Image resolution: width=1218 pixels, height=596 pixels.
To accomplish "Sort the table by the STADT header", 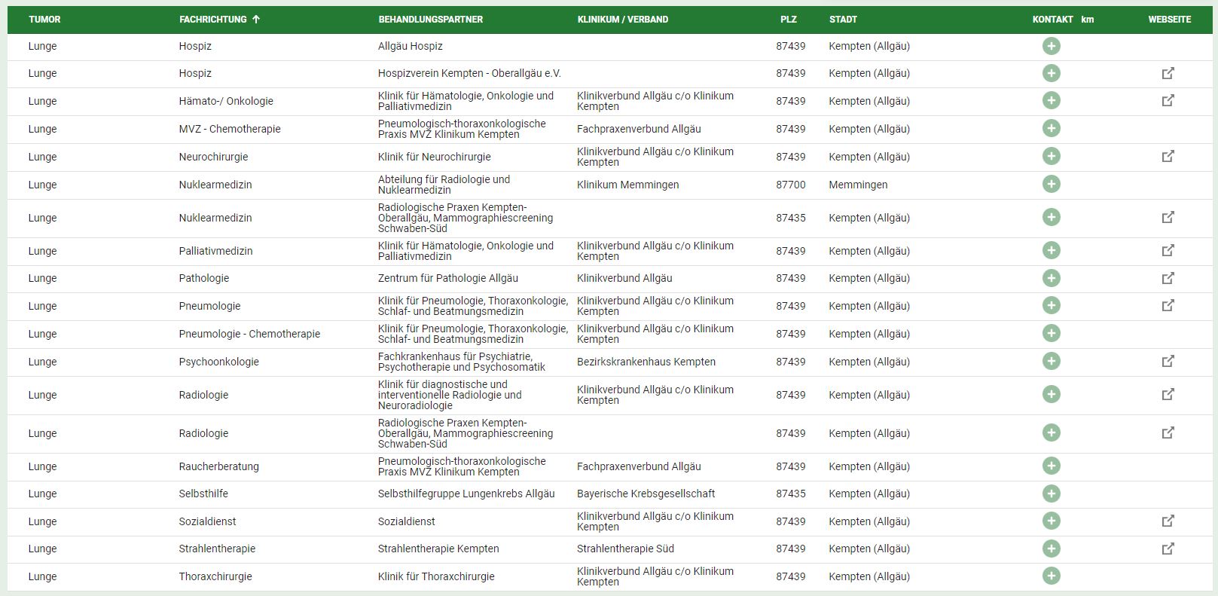I will (x=843, y=20).
